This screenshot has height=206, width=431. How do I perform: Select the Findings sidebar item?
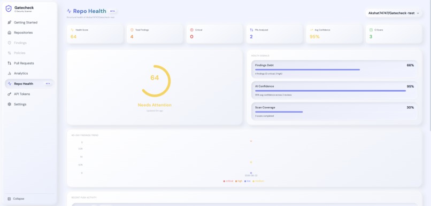click(x=29, y=43)
